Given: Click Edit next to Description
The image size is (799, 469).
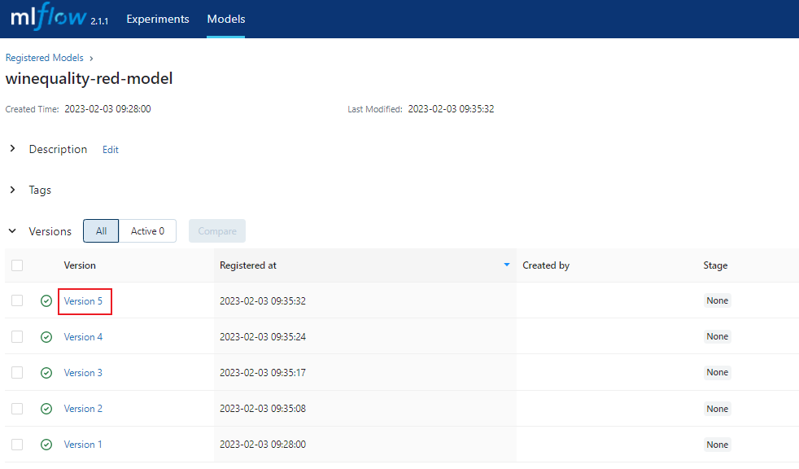Looking at the screenshot, I should click(x=110, y=150).
